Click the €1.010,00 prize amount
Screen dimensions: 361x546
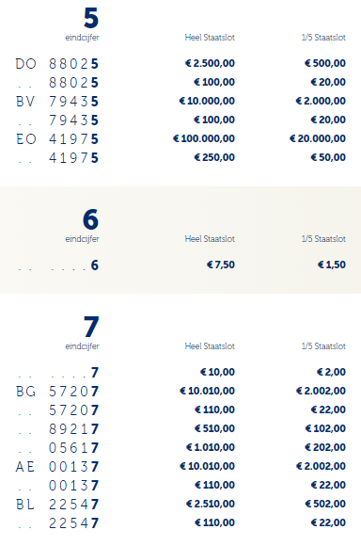[x=211, y=447]
